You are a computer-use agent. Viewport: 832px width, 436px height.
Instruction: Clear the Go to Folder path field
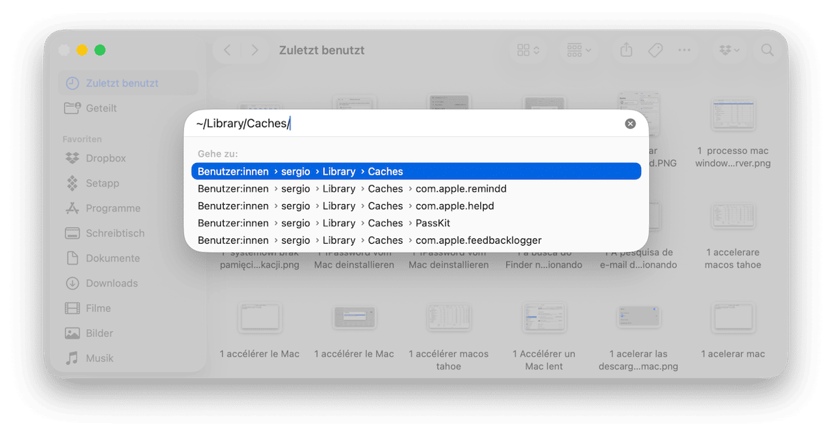[630, 124]
